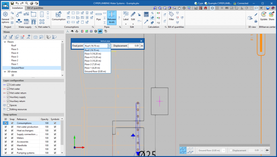Screen dimensions: 277x157
Task: Click the back arrow button at bottom right
Action: click(x=267, y=150)
